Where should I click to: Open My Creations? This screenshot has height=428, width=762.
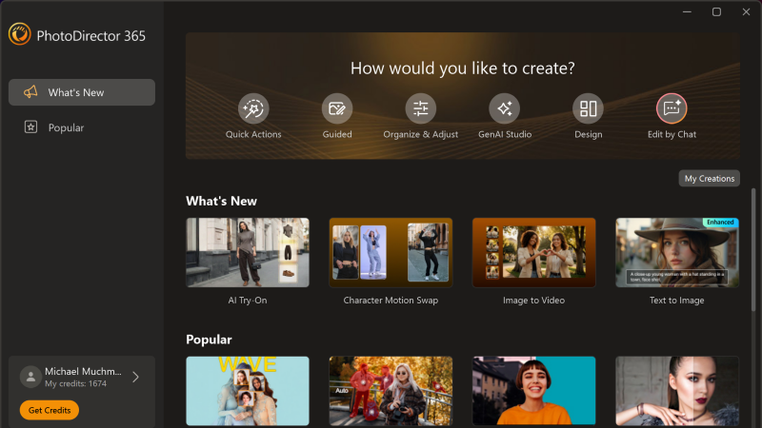709,179
